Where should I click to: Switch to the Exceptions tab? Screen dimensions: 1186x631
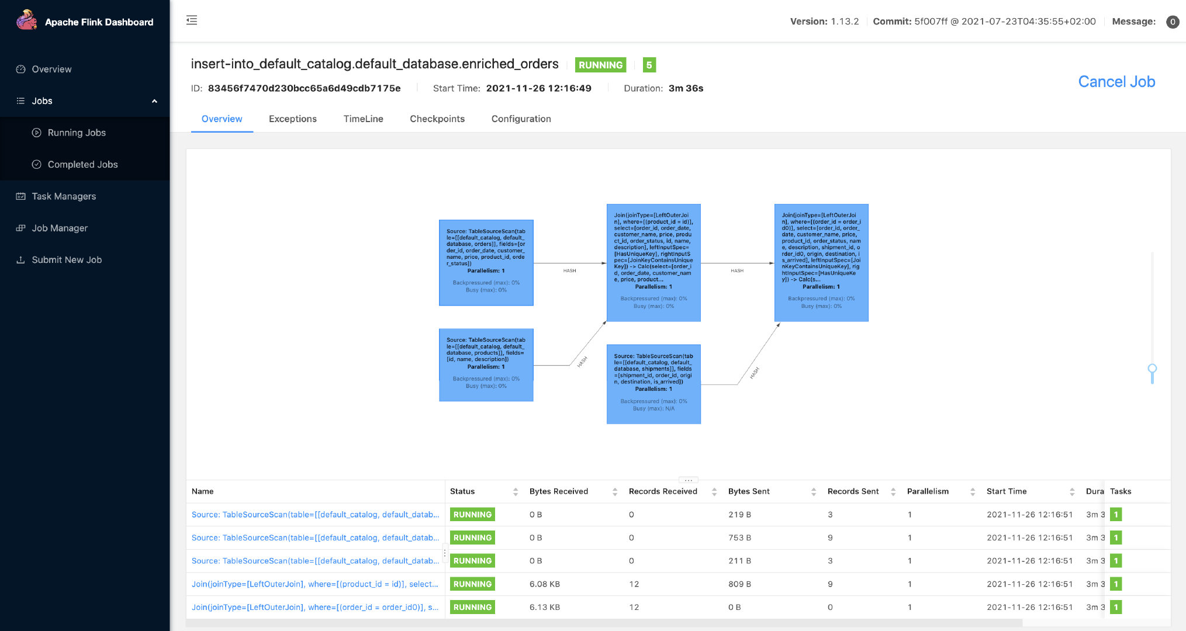coord(292,119)
